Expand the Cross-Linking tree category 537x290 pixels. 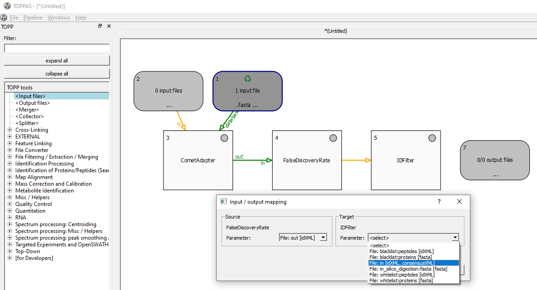click(x=10, y=130)
